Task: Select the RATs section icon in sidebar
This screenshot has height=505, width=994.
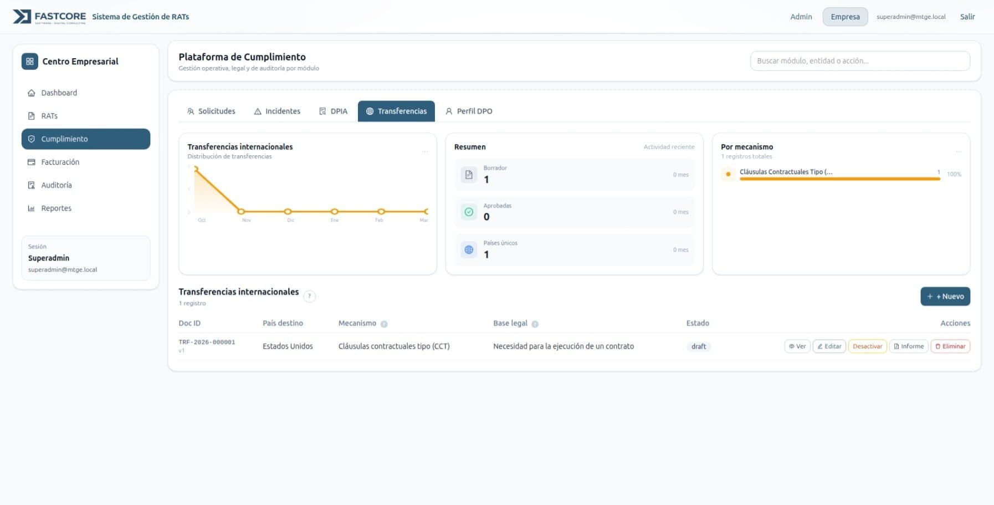Action: click(x=32, y=116)
